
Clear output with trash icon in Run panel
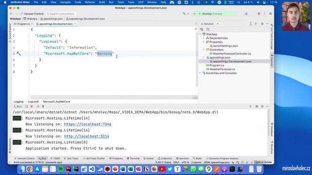tap(43, 106)
